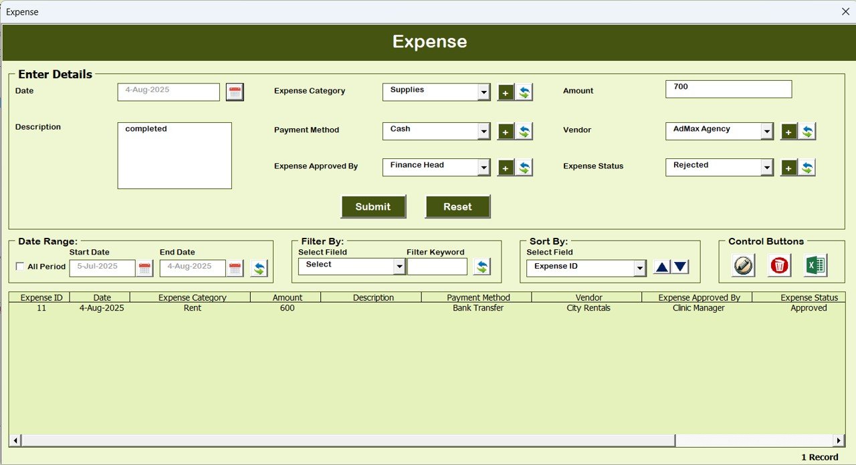The image size is (856, 465).
Task: Click the Vendor column header
Action: click(x=587, y=297)
